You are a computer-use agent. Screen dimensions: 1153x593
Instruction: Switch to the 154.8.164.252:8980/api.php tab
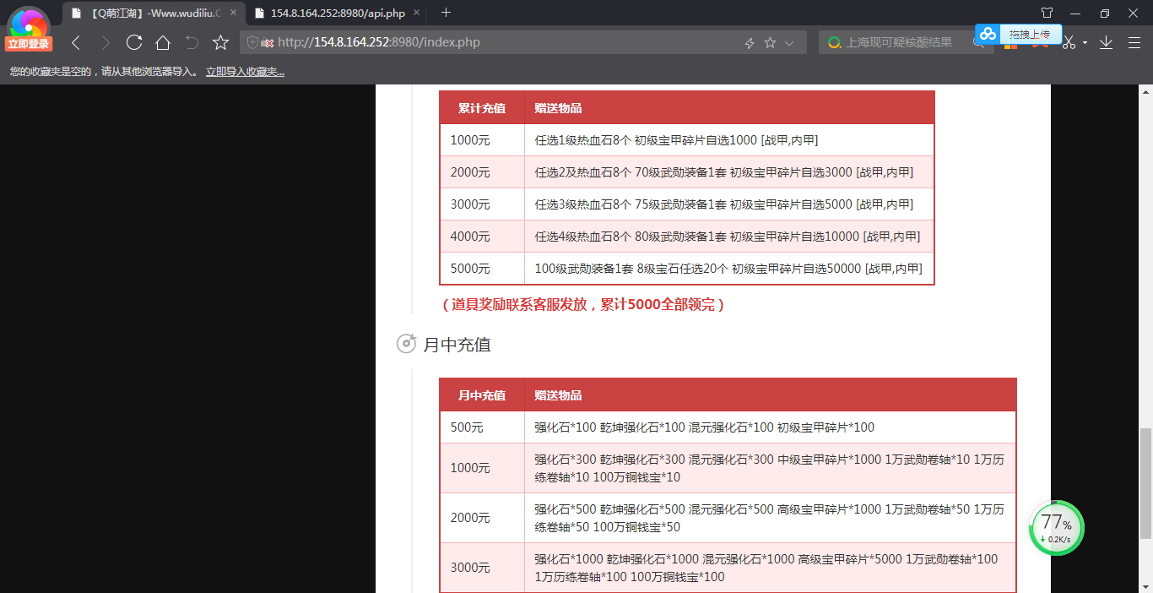338,13
